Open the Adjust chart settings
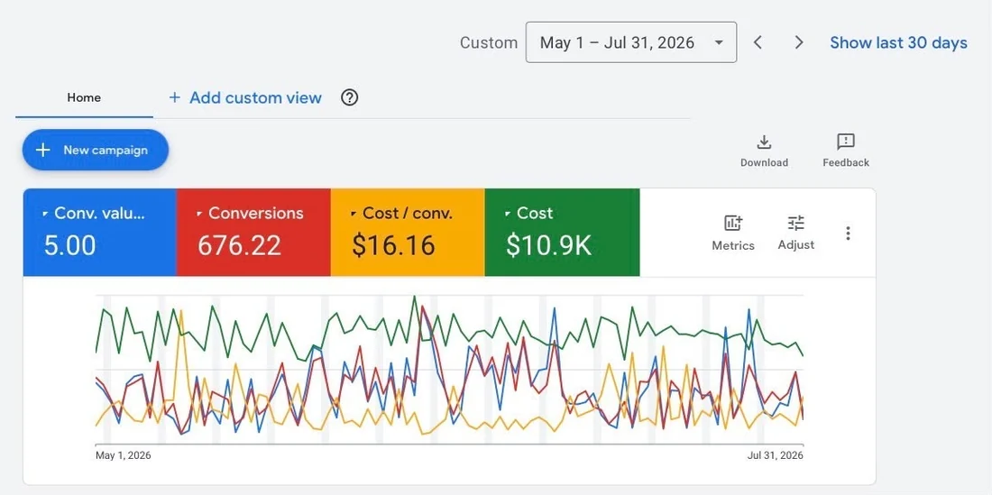The height and width of the screenshot is (495, 992). [796, 233]
